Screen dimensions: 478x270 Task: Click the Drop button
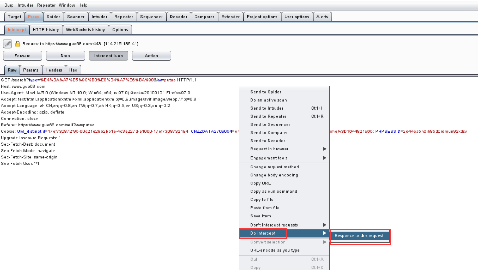point(65,55)
